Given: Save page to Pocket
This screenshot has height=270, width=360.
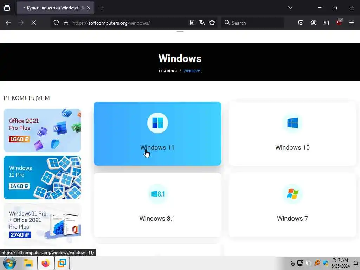Looking at the screenshot, I should pyautogui.click(x=301, y=22).
